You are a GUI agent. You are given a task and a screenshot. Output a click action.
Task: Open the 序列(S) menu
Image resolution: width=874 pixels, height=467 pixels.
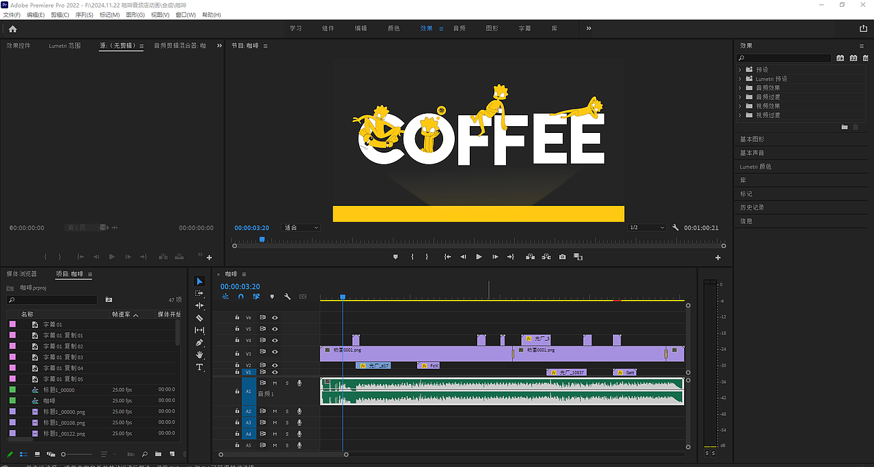click(85, 14)
